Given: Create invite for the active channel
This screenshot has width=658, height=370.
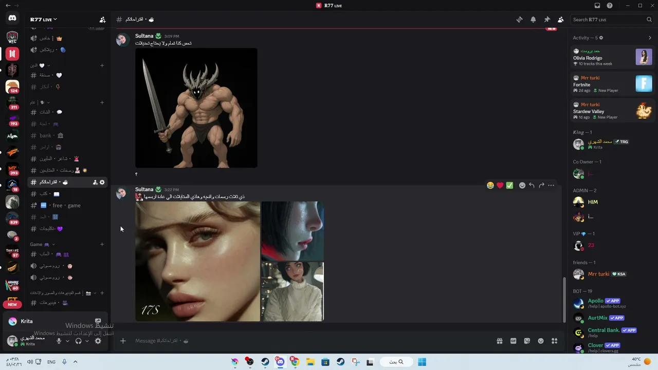Looking at the screenshot, I should tap(95, 182).
